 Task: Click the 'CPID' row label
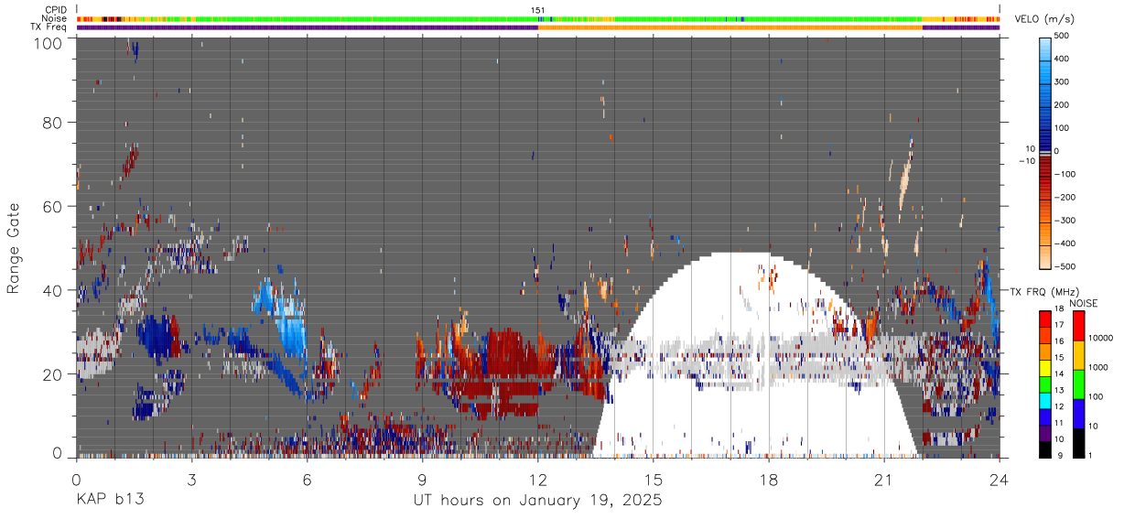57,10
